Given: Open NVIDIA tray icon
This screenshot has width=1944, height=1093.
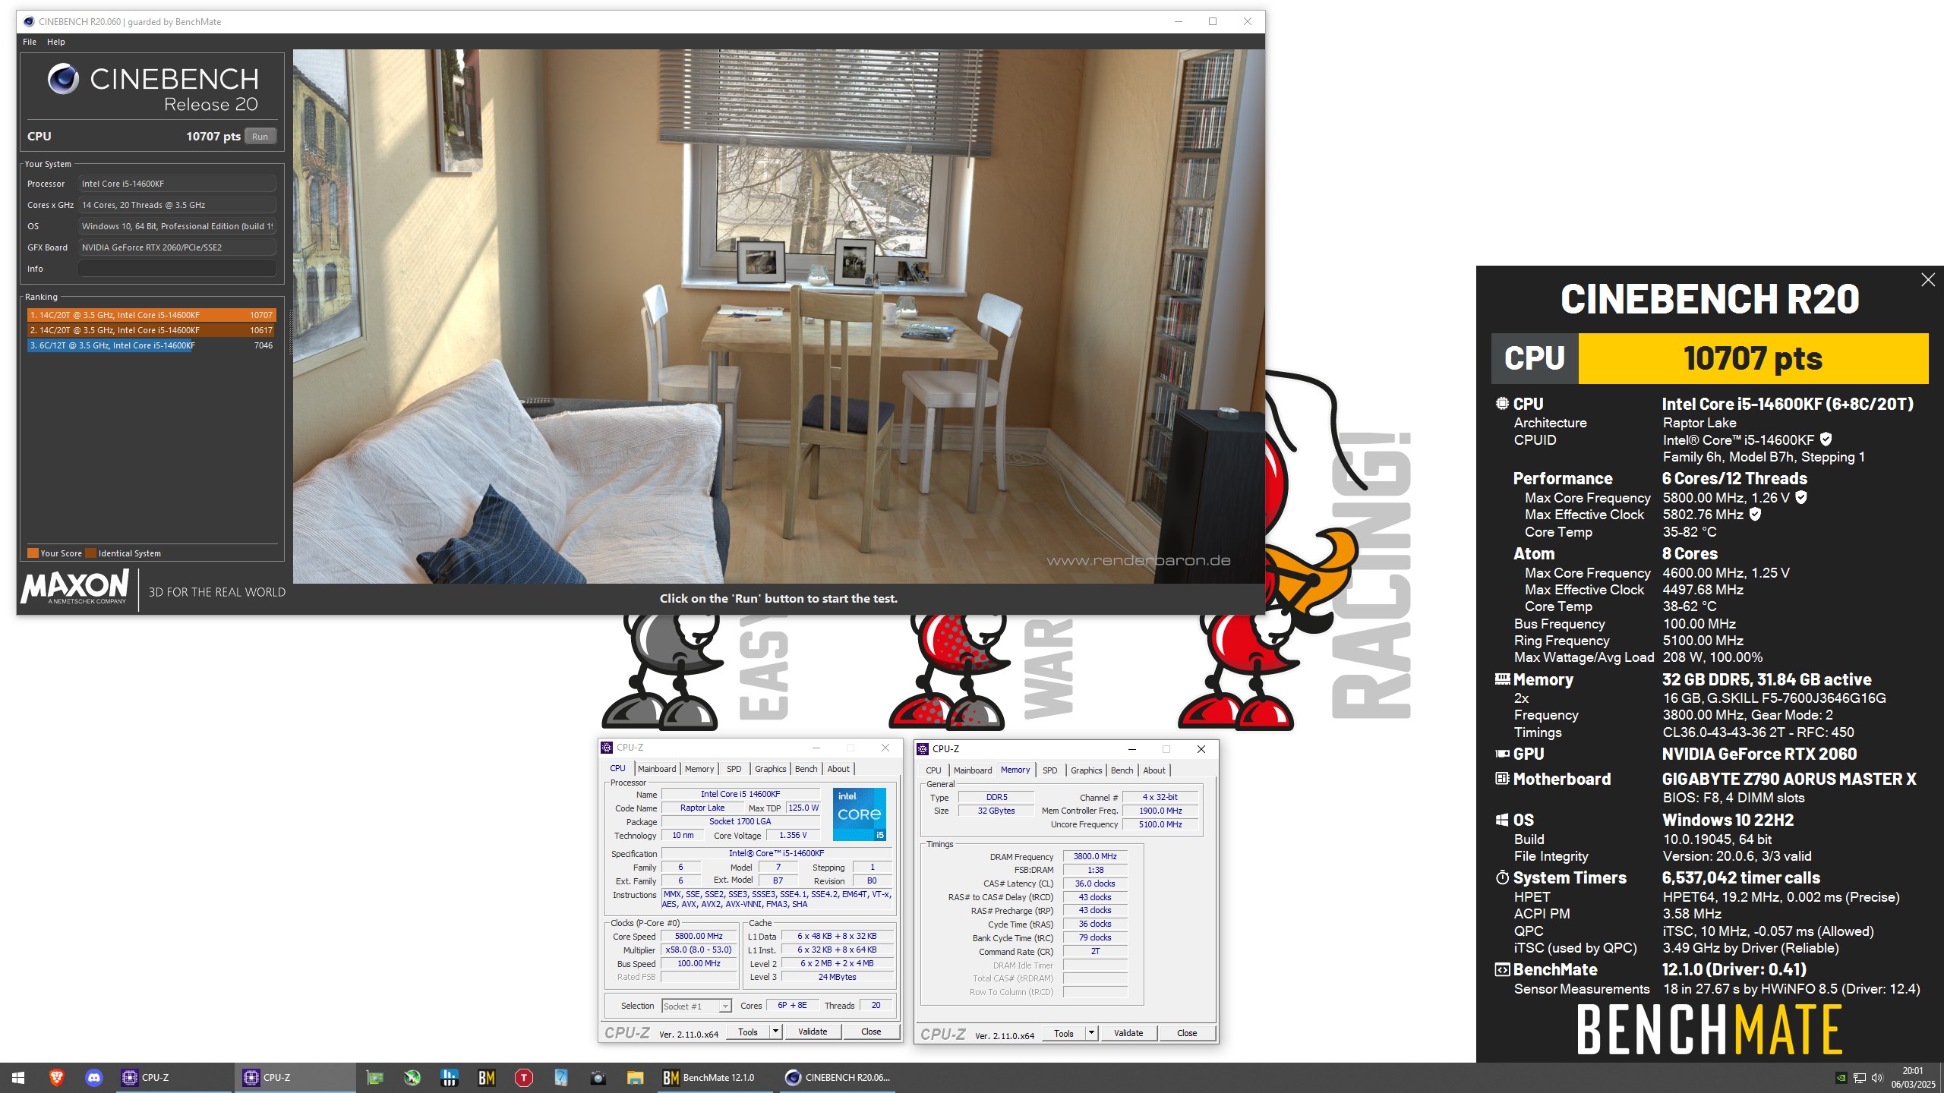Looking at the screenshot, I should tap(1841, 1077).
